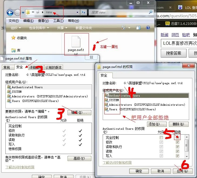Toggle 写入 deny checkbox
197x178 pixels.
point(177,156)
